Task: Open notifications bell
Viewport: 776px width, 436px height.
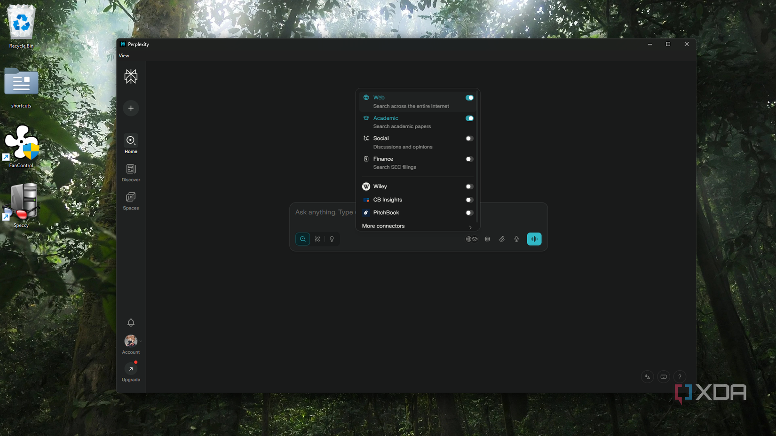Action: pyautogui.click(x=131, y=322)
